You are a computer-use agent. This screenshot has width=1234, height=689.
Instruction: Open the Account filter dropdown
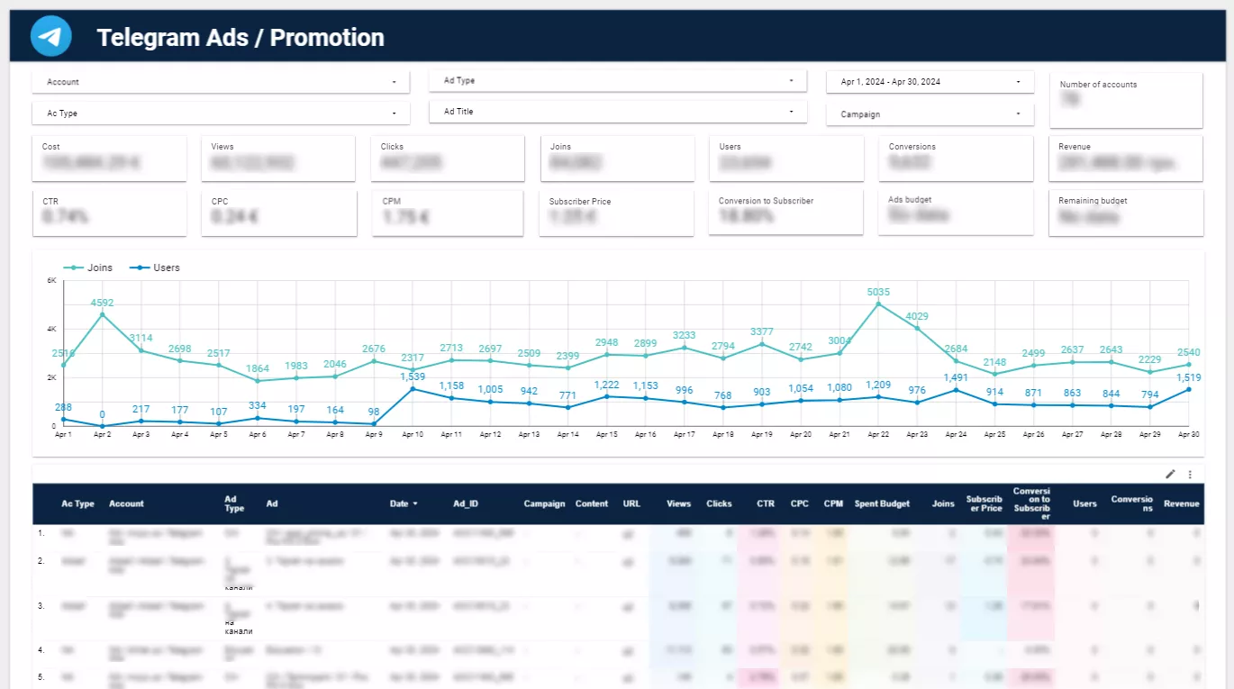point(221,82)
